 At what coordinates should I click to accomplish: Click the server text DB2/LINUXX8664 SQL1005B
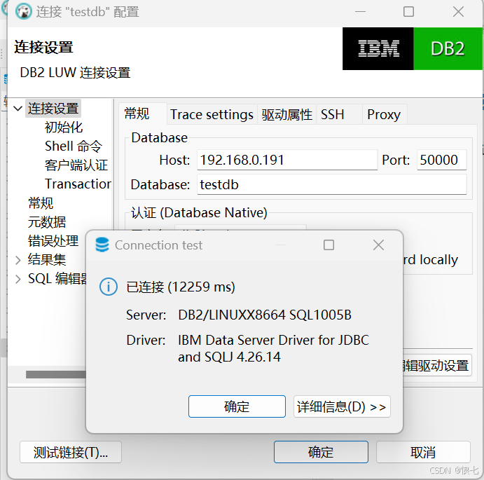[265, 315]
